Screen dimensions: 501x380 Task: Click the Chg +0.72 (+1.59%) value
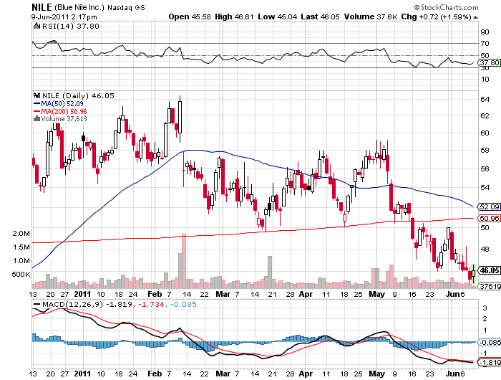tap(437, 16)
